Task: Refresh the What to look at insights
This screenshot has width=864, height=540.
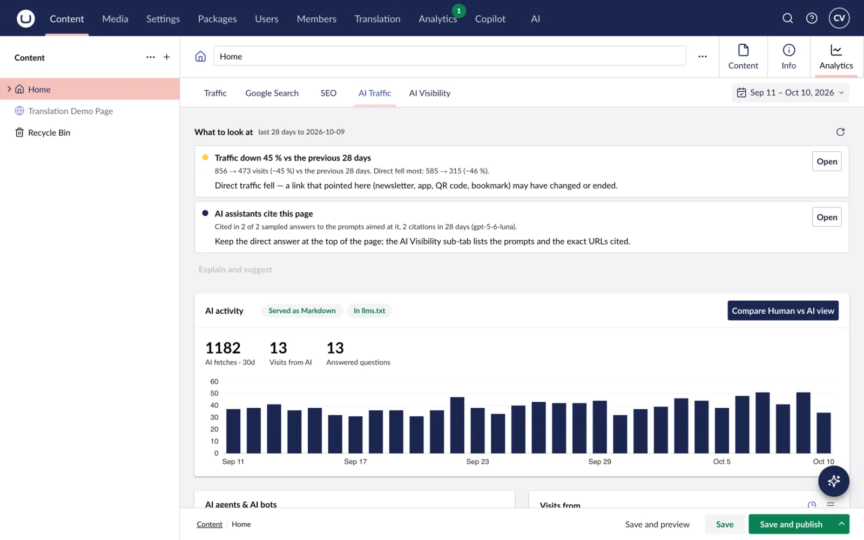Action: point(840,132)
